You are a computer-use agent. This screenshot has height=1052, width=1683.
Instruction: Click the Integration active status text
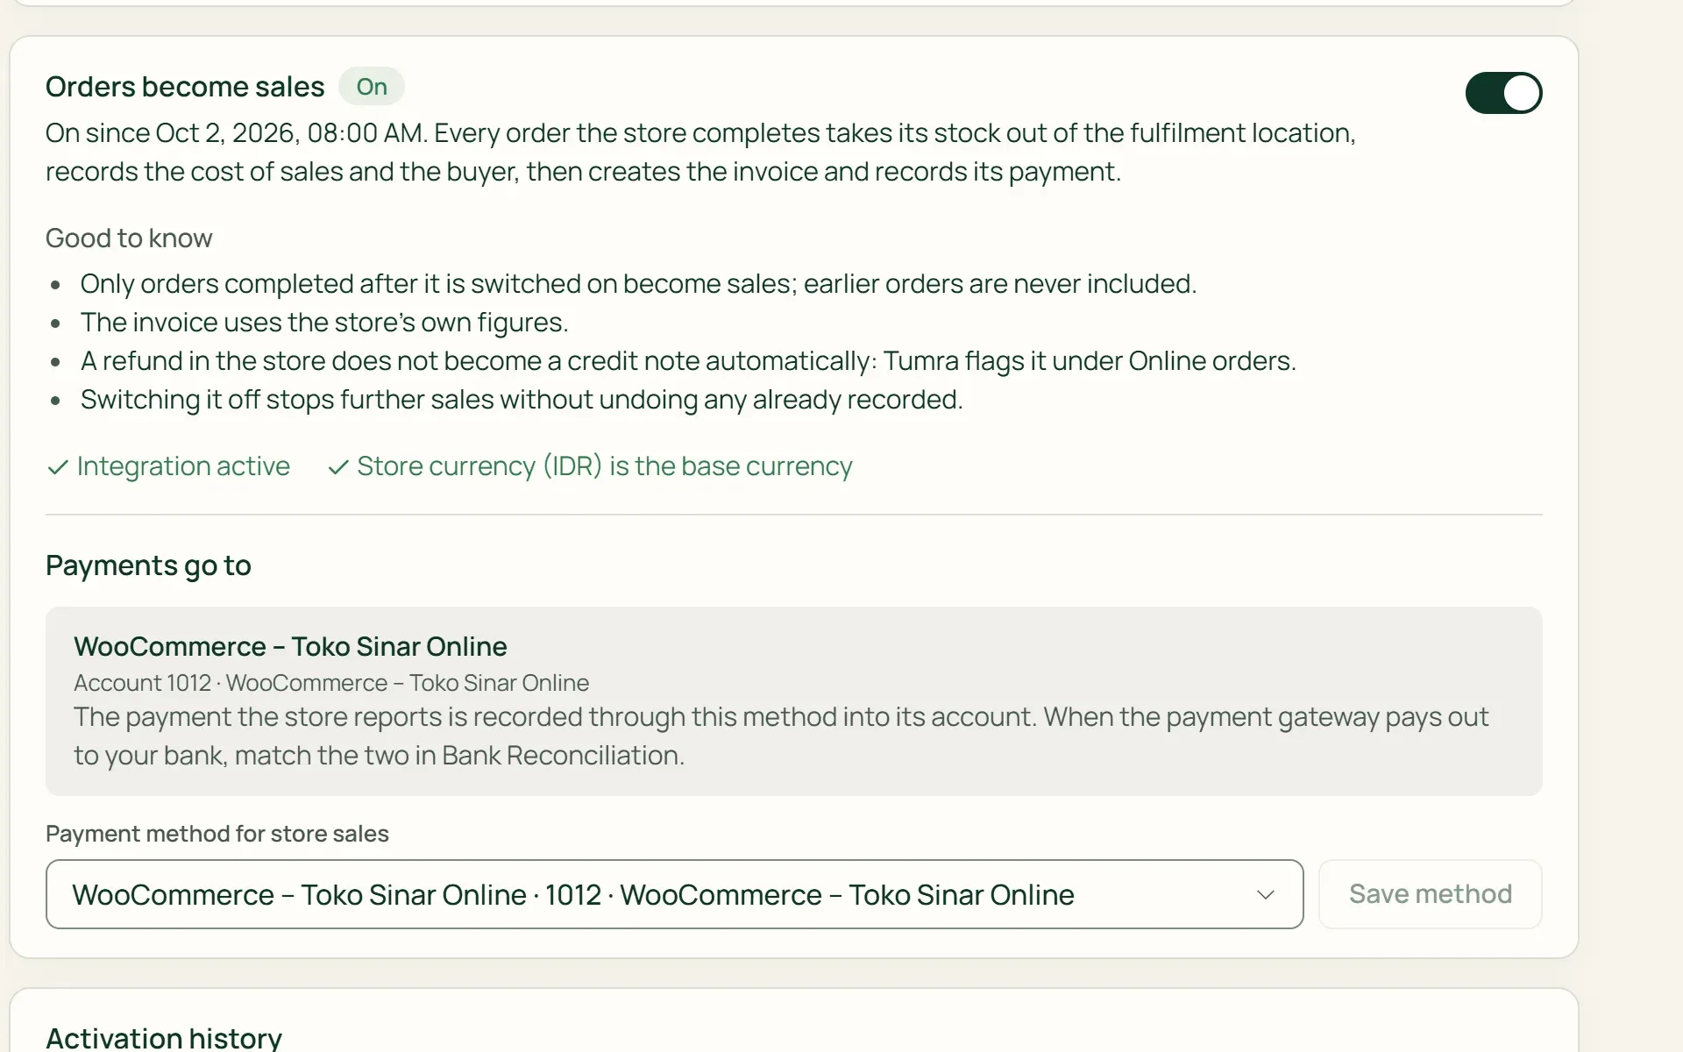click(183, 466)
